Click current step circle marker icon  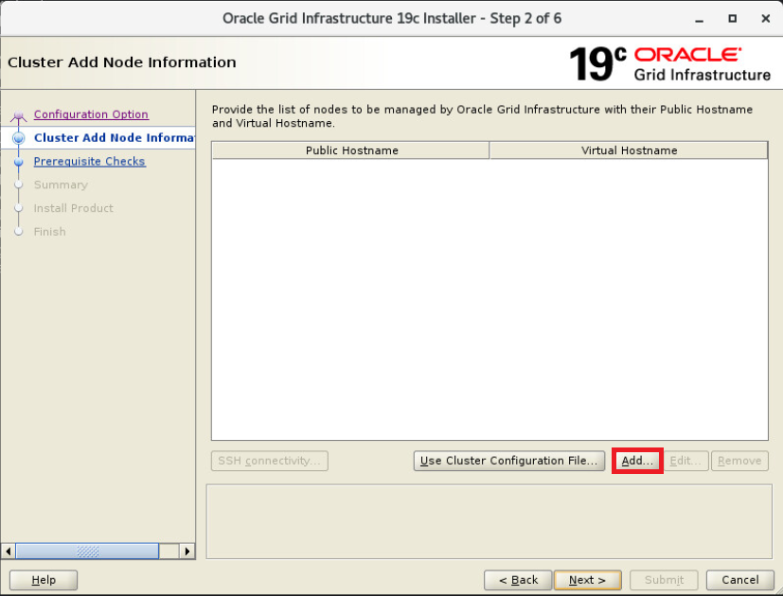click(x=19, y=138)
